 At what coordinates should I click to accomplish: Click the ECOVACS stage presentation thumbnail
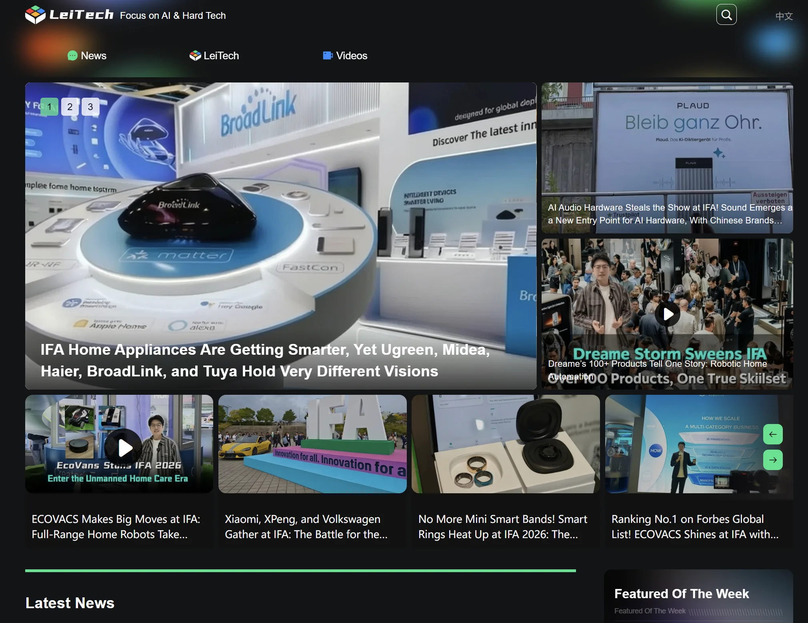click(699, 444)
